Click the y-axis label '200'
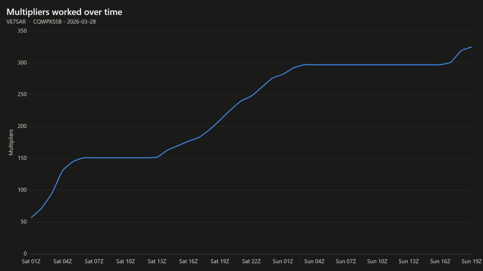This screenshot has width=483, height=271. (x=22, y=126)
